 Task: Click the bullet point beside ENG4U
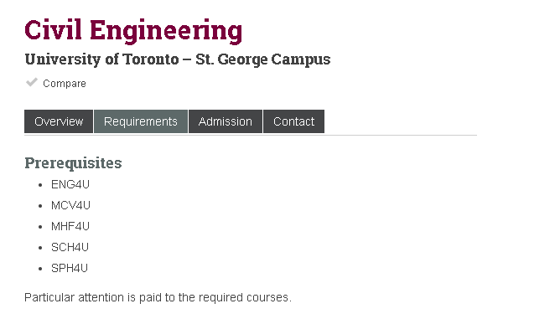tap(40, 184)
